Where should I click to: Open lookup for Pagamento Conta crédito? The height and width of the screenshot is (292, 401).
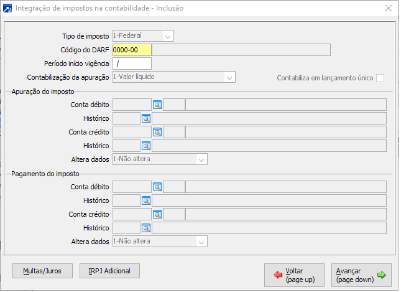tap(157, 214)
